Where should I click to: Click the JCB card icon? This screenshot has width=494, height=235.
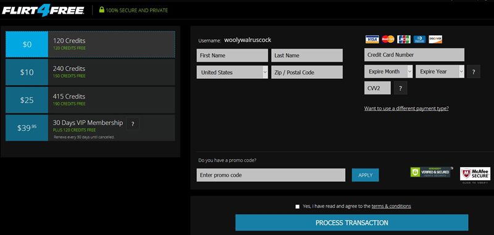click(404, 39)
